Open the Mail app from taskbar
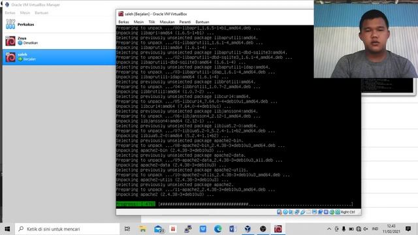Screen dimensions: 418x235 [x=159, y=229]
